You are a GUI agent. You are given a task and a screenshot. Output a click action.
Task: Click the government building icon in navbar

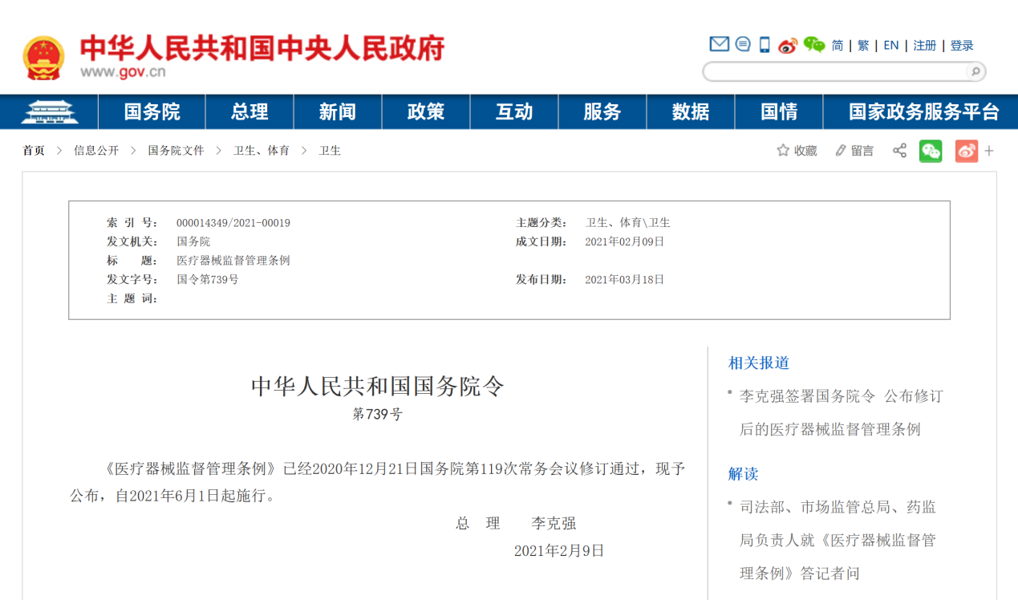(x=49, y=111)
